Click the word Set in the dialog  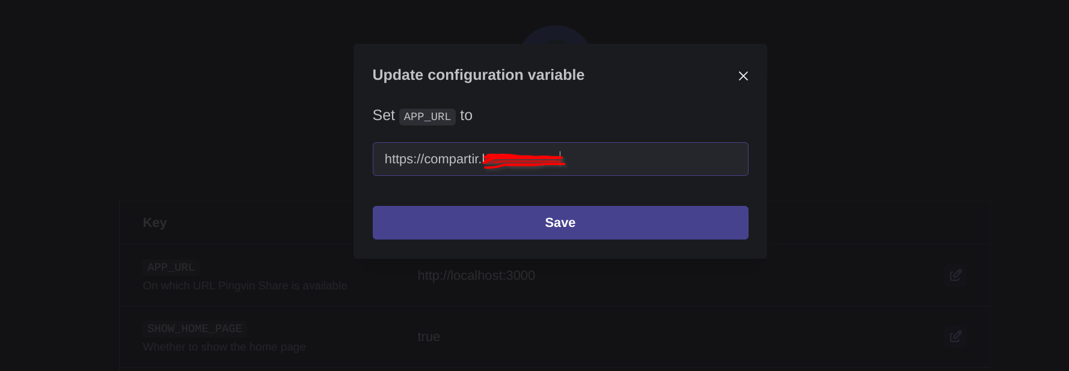[x=384, y=115]
